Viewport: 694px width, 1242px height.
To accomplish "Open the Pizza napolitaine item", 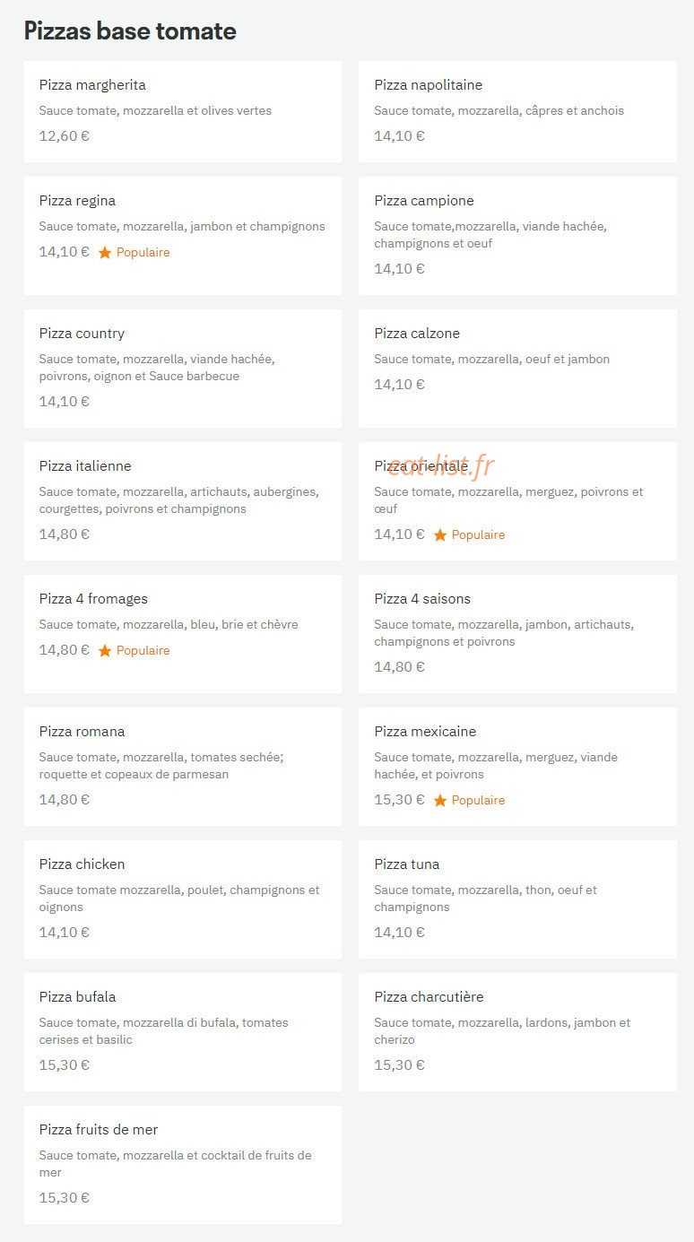I will (x=517, y=112).
